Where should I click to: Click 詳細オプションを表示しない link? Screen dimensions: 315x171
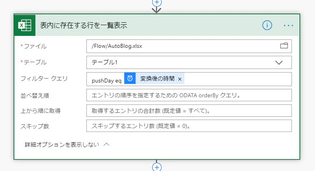62,144
